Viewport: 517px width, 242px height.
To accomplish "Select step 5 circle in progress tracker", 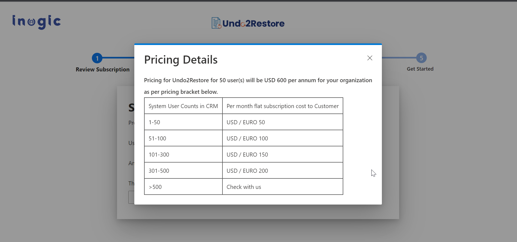I will point(421,58).
